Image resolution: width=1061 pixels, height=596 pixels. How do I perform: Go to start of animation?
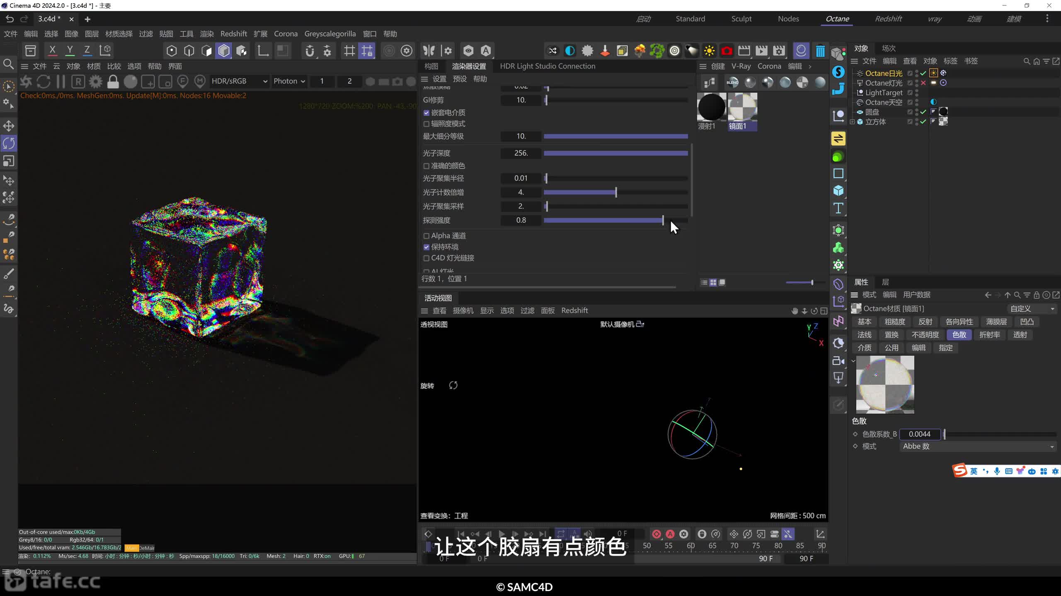click(x=461, y=534)
